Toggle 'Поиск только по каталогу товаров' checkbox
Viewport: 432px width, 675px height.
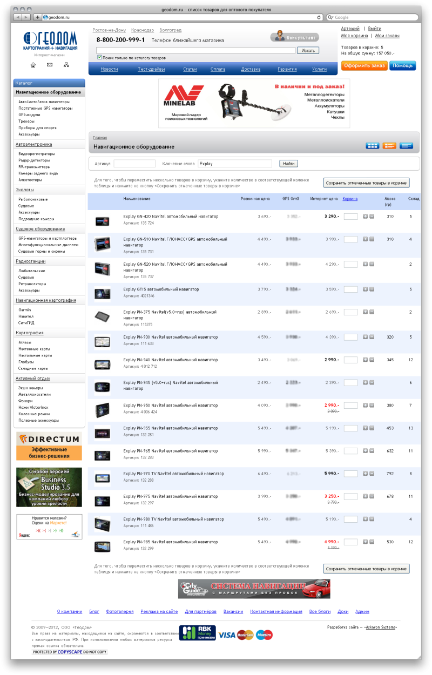point(99,57)
